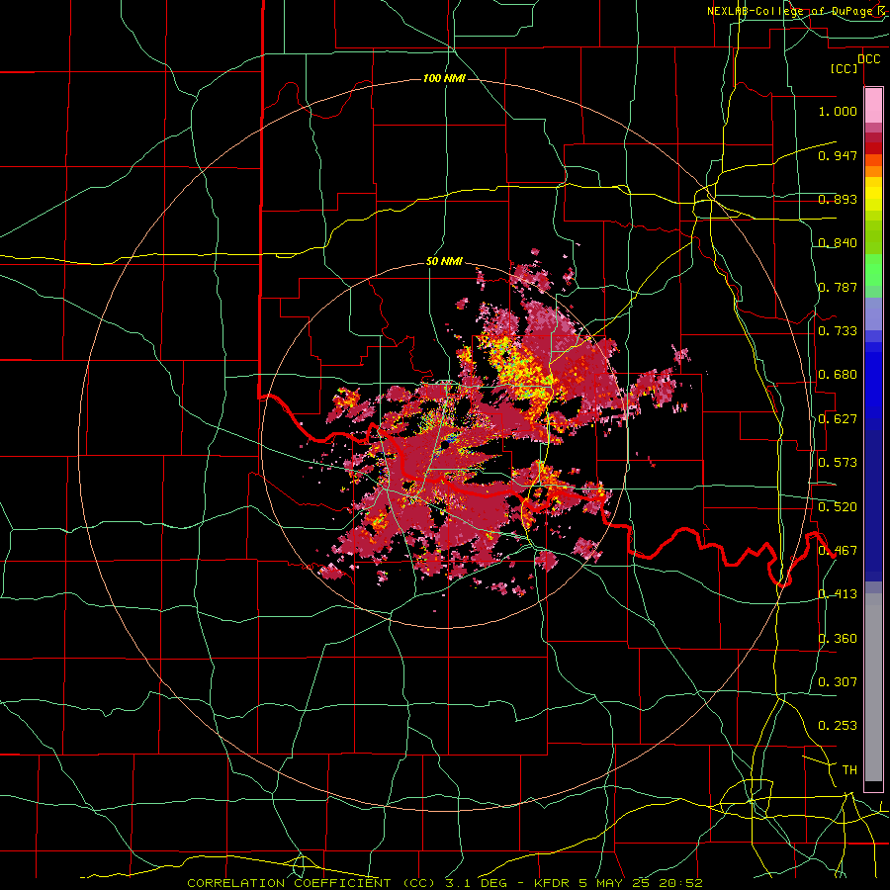This screenshot has width=890, height=890.
Task: Click the 20:52 timestamp
Action: tap(680, 883)
